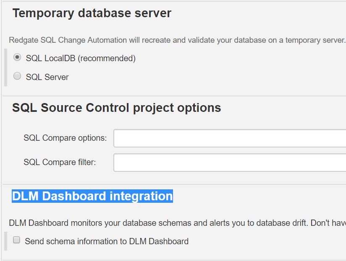The width and height of the screenshot is (346, 261).
Task: Click the "SQL Source Control project options" heading
Action: tap(116, 108)
